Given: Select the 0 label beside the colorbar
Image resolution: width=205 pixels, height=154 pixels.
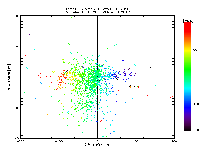Looking at the screenshot, I should point(192,77).
